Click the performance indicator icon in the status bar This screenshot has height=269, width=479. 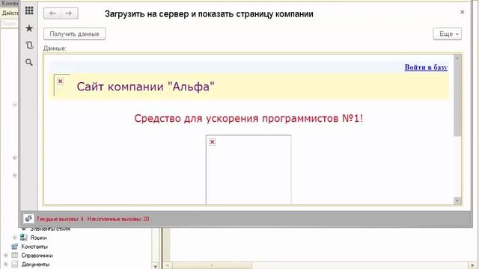point(28,219)
